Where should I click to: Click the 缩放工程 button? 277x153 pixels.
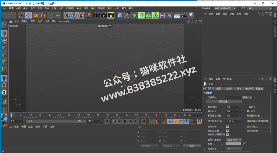224,102
